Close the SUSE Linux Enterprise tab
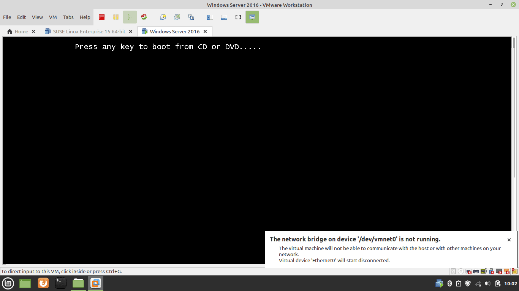The width and height of the screenshot is (519, 291). tap(131, 31)
